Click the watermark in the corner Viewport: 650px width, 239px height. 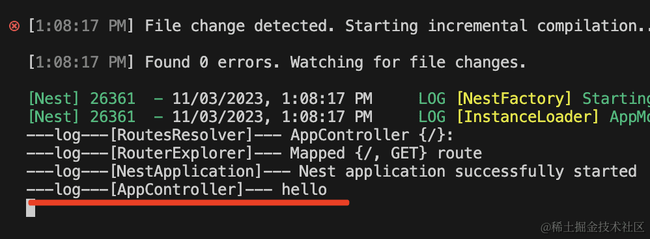[593, 227]
